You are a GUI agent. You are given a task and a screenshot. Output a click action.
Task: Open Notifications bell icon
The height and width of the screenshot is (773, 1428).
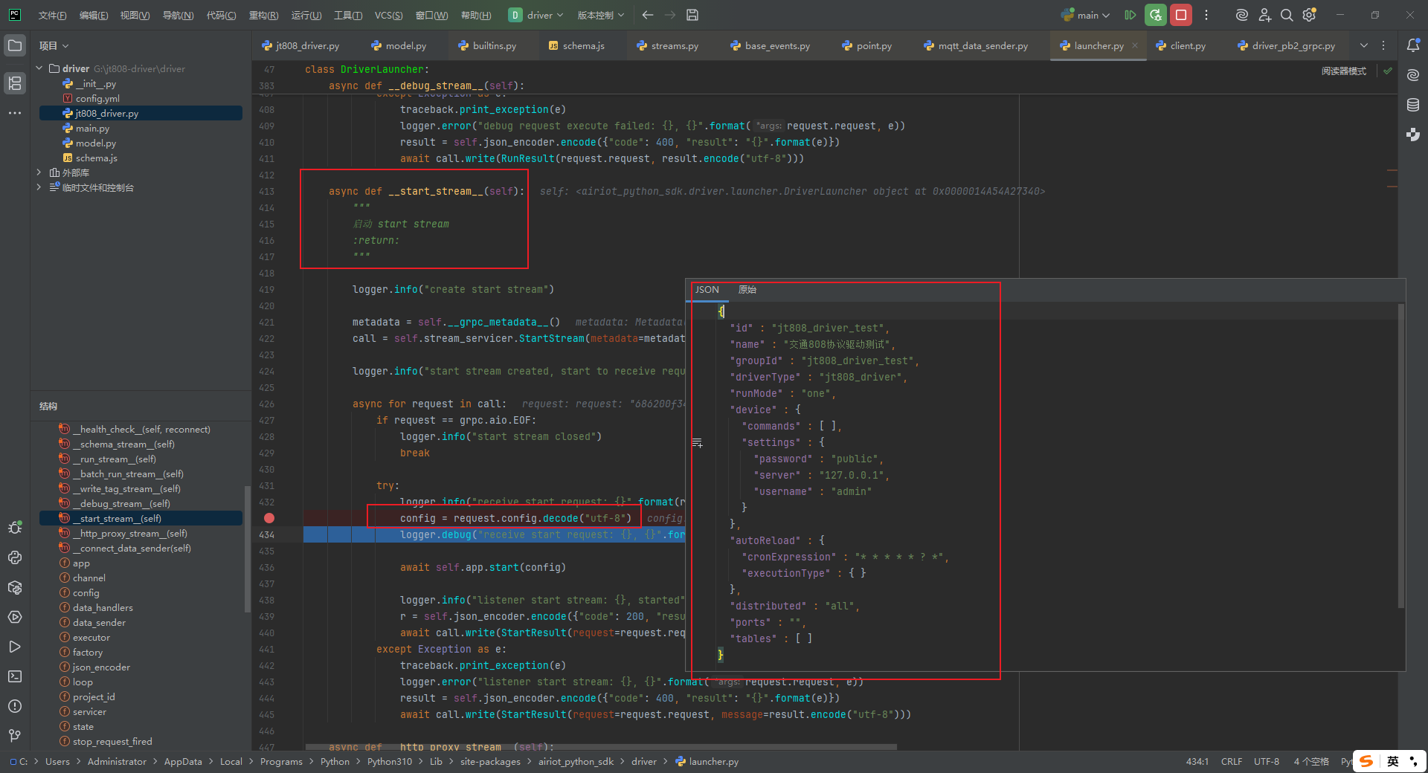click(1413, 45)
